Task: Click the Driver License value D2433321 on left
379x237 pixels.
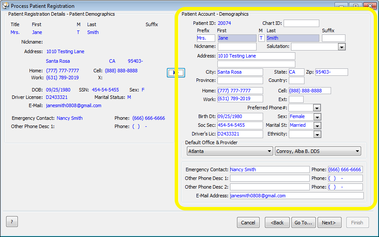Action: point(57,97)
